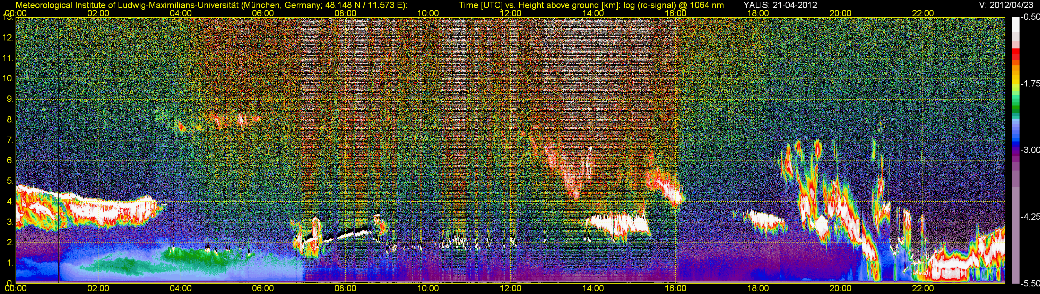Click the 2 km height axis label

10,242
